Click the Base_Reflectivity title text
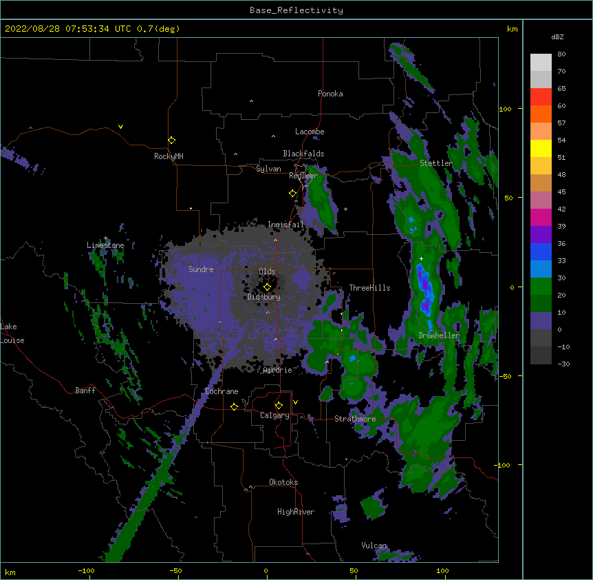593x580 pixels. pos(296,10)
